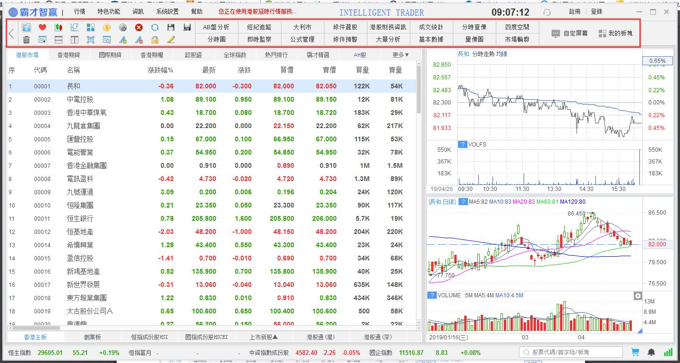The image size is (680, 363).
Task: Expand the 更多 tab dropdown
Action: (x=400, y=55)
